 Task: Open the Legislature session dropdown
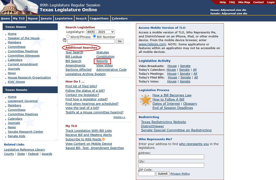(x=100, y=32)
